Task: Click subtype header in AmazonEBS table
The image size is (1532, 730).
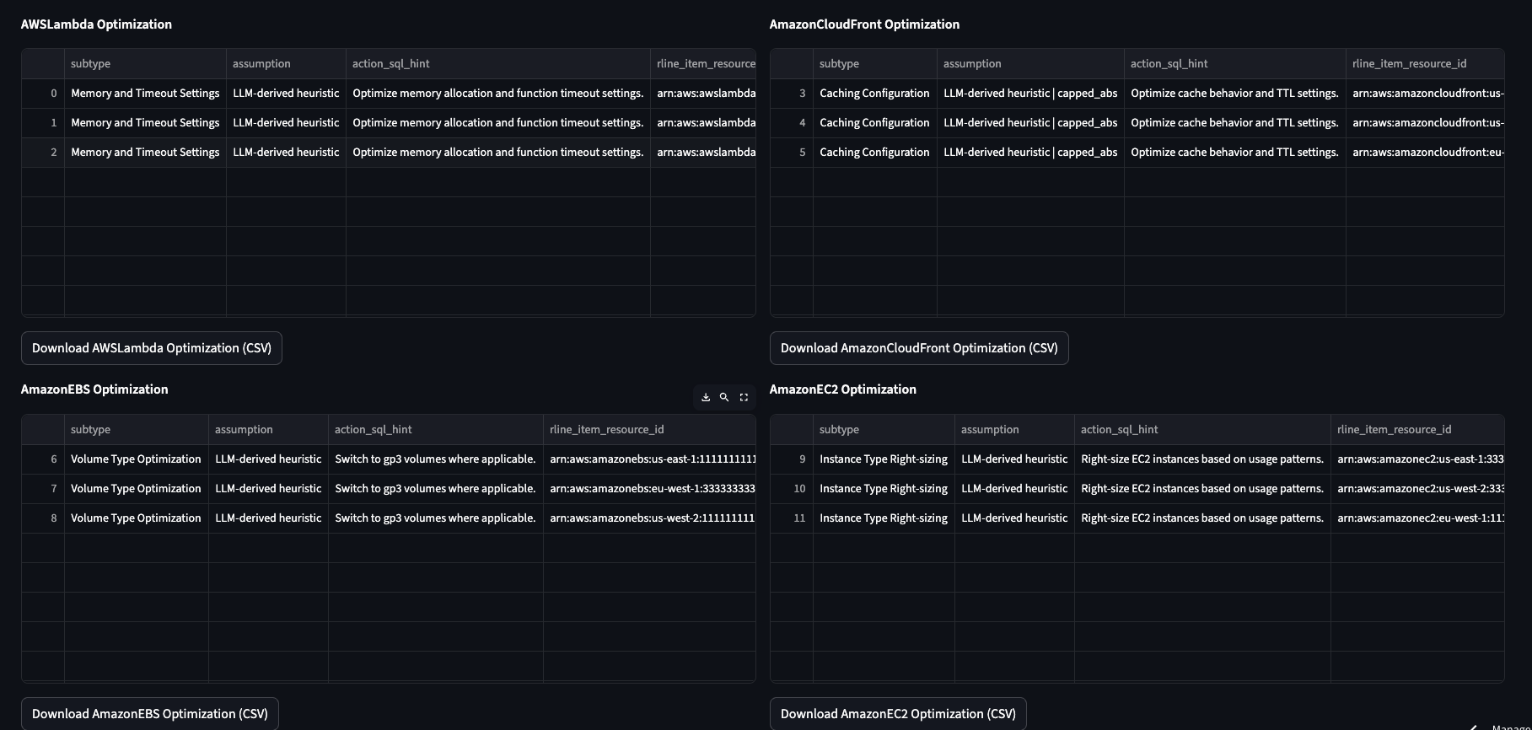Action: point(137,430)
